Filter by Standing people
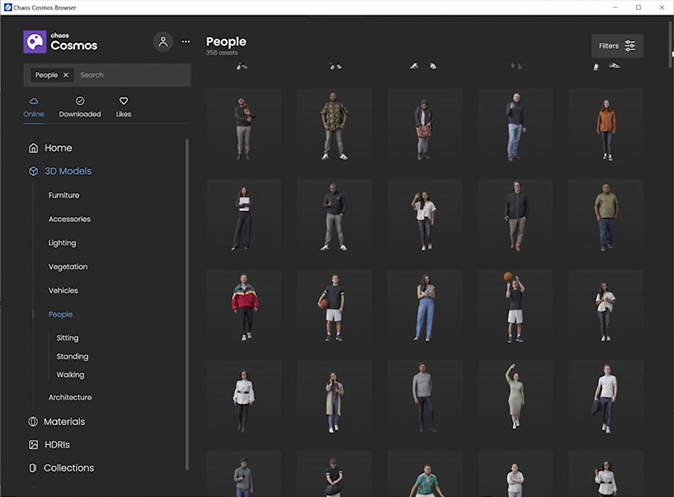This screenshot has height=497, width=674. 72,357
